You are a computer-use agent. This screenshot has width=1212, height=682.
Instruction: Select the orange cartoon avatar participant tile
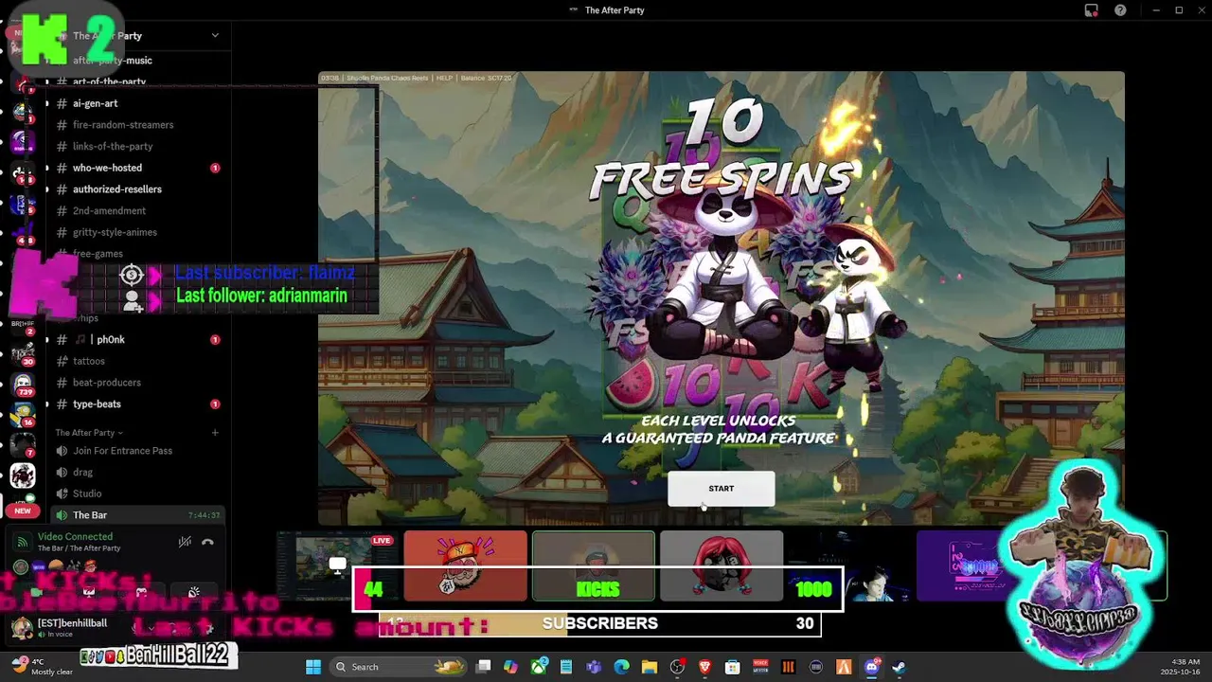click(x=465, y=566)
